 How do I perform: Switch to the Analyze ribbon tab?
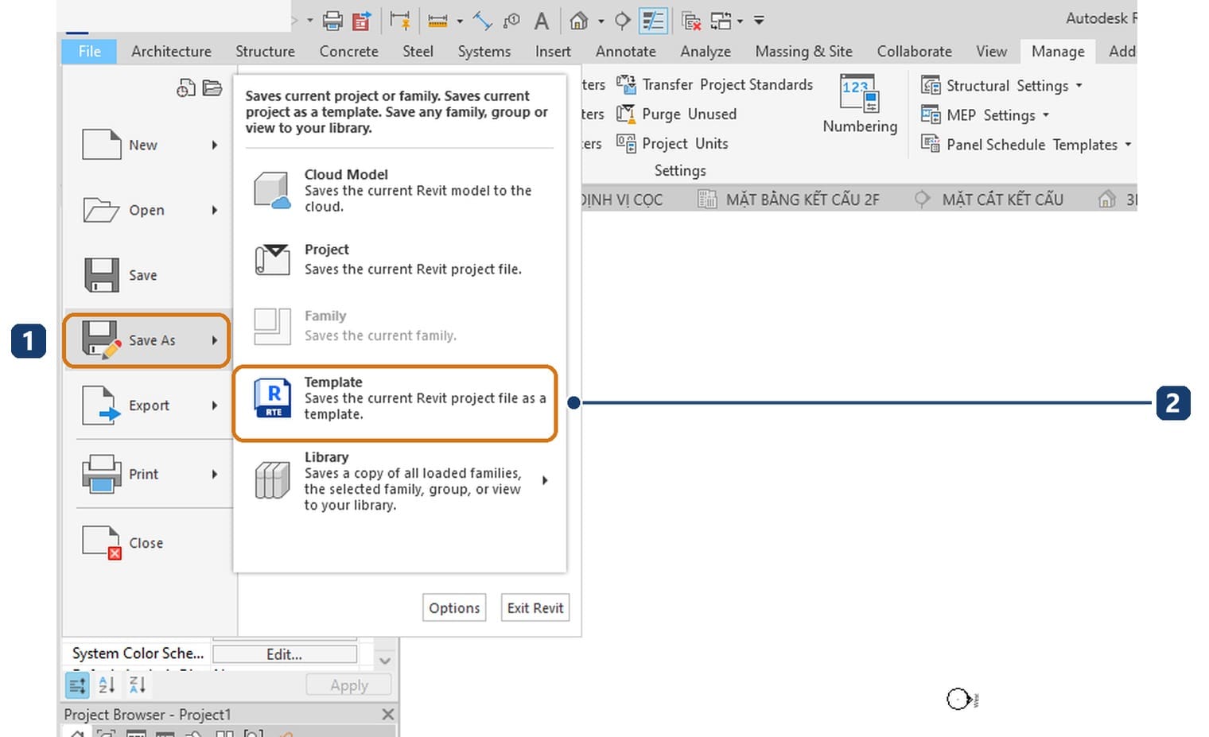[x=706, y=51]
